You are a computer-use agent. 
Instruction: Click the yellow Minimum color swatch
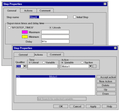click(x=25, y=37)
